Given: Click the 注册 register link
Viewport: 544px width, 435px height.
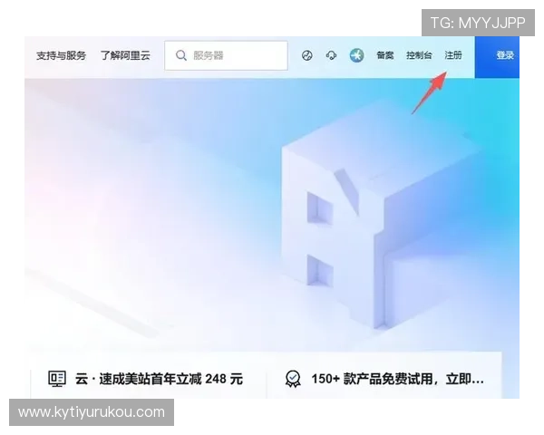Looking at the screenshot, I should (x=453, y=55).
